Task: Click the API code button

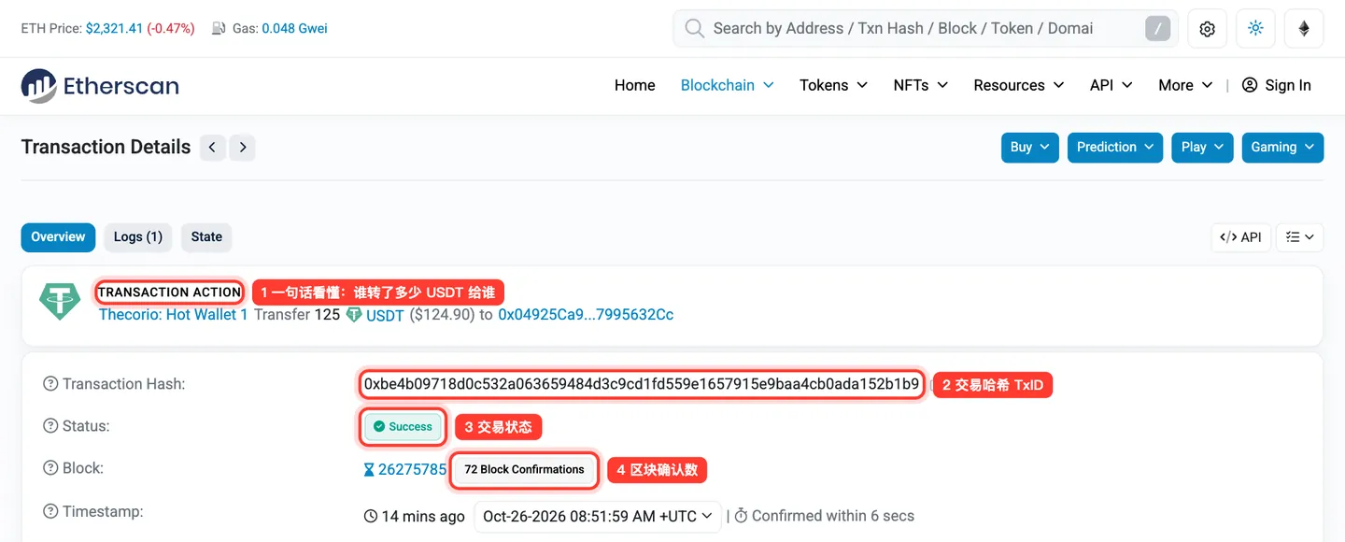Action: pos(1240,237)
